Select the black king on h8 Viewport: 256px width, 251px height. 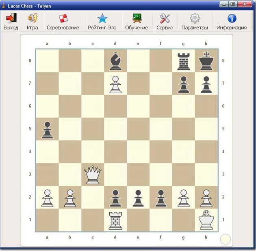click(206, 61)
